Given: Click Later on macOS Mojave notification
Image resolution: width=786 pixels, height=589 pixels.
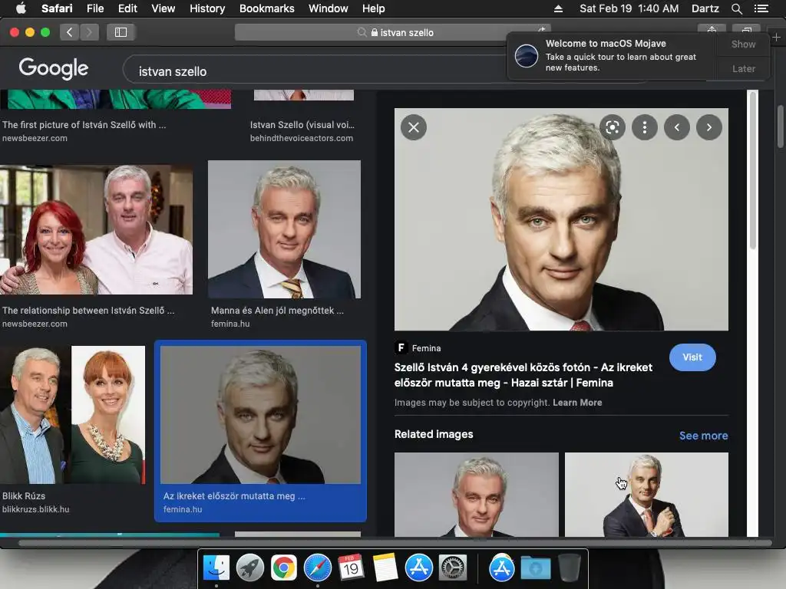Looking at the screenshot, I should tap(743, 68).
